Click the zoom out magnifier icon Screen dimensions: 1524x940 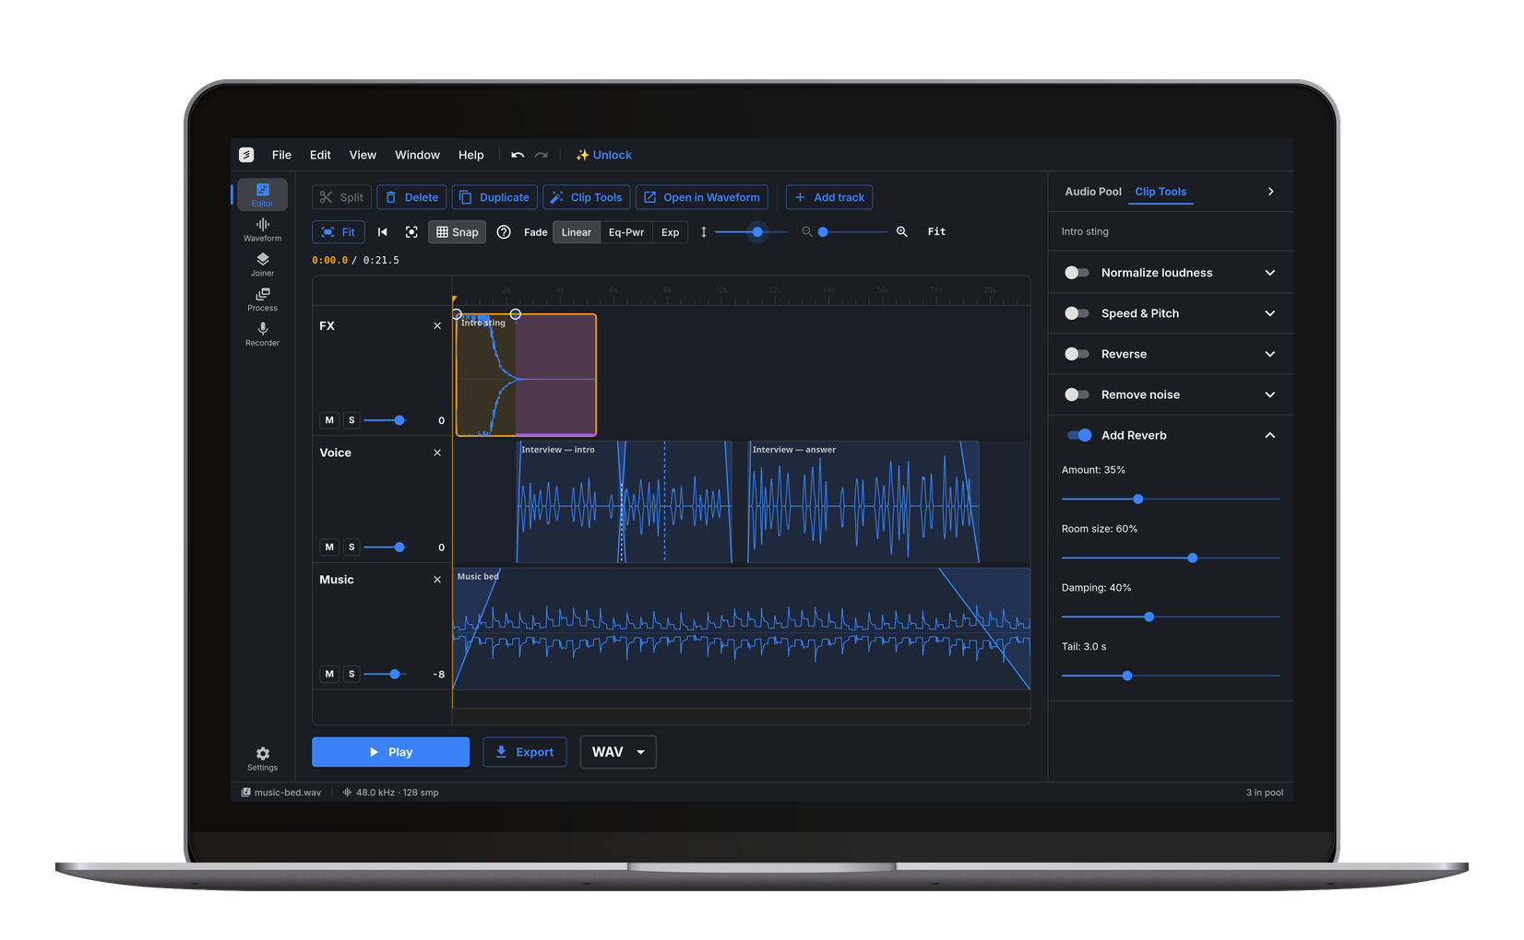[807, 232]
